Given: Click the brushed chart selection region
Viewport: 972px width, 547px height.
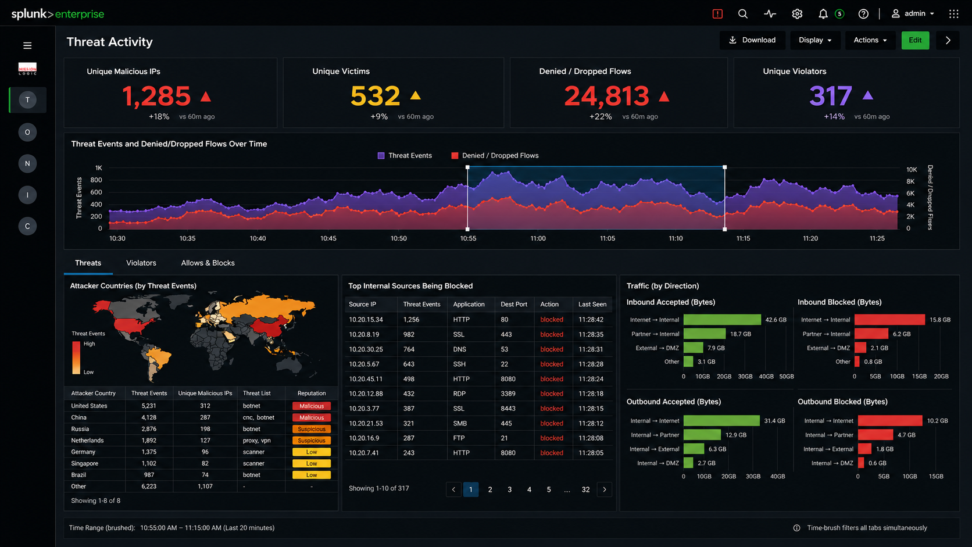Looking at the screenshot, I should tap(596, 198).
